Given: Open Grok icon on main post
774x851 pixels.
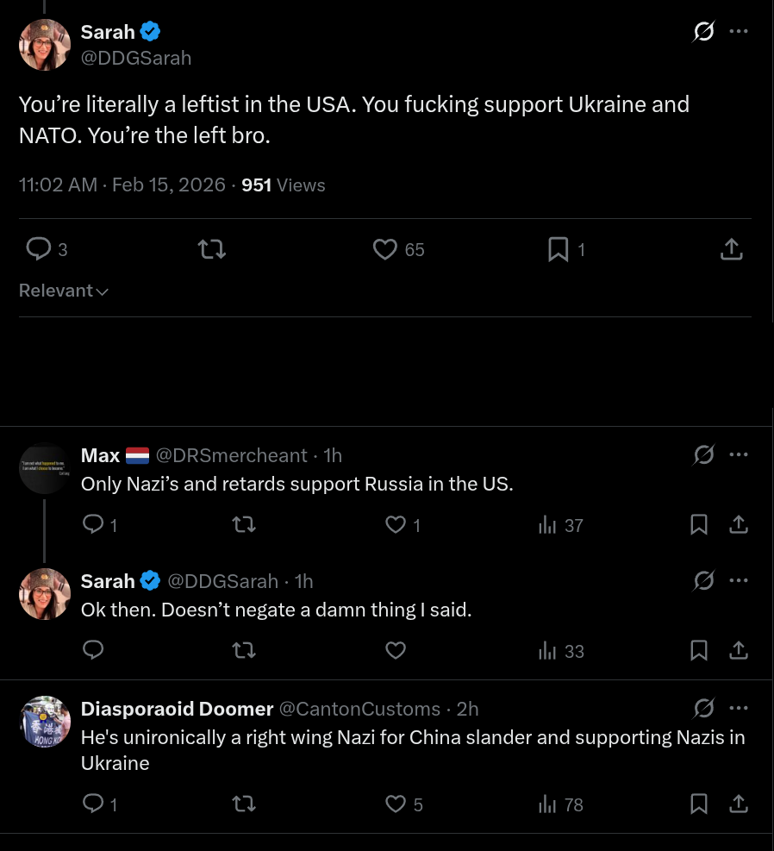Looking at the screenshot, I should (x=703, y=32).
